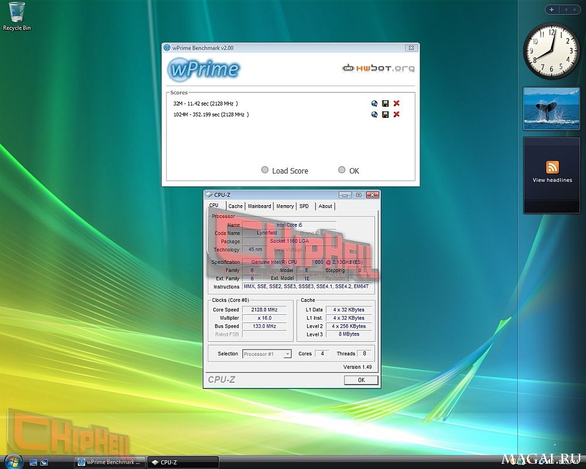Image resolution: width=586 pixels, height=469 pixels.
Task: Open the sidebar add gadgets plus button
Action: 551,10
